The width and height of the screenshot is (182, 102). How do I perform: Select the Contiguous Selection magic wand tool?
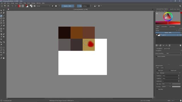coord(1,52)
